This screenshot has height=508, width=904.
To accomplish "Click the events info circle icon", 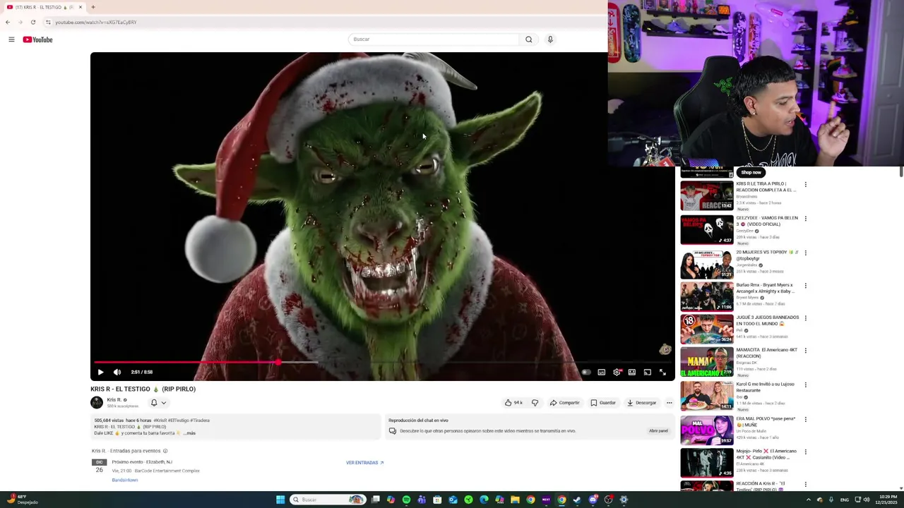I will [165, 451].
